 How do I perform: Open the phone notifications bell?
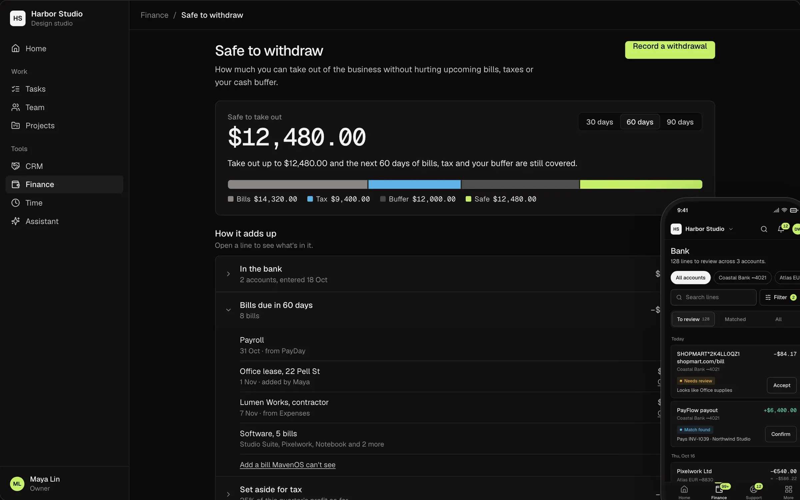[x=781, y=229]
